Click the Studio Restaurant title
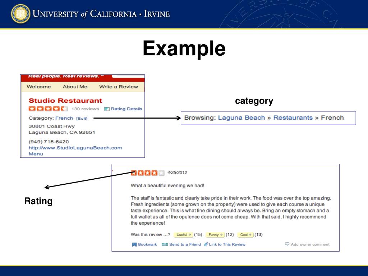The height and width of the screenshot is (276, 368). pos(65,101)
